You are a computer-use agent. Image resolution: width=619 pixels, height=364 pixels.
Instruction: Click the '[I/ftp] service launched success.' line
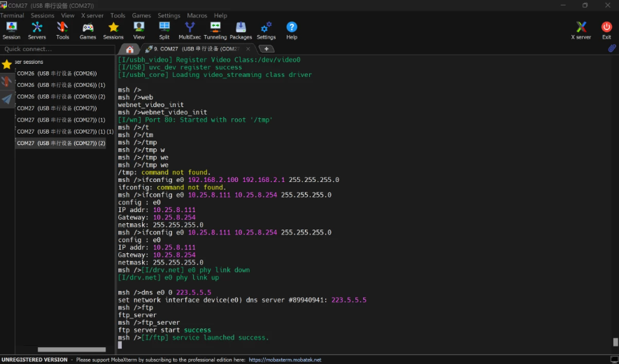tap(205, 337)
